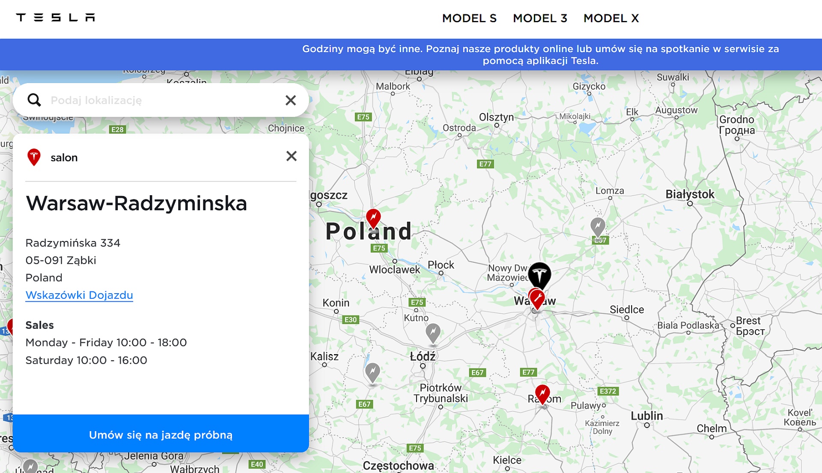Click the '05-091 Ząbki' postal line
The image size is (822, 473).
point(61,260)
